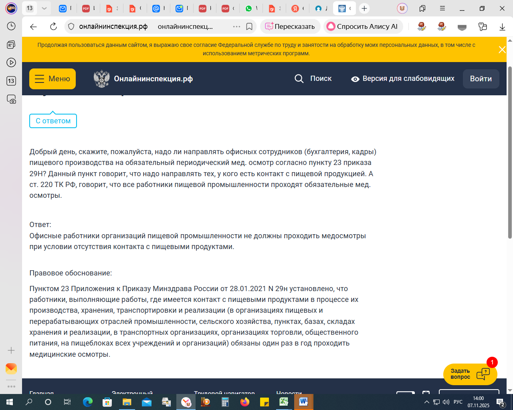Dismiss the yellow consent banner

click(502, 50)
